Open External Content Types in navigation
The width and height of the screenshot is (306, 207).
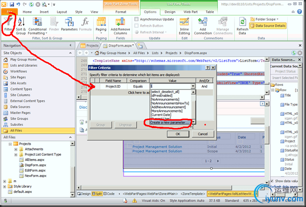click(x=27, y=101)
